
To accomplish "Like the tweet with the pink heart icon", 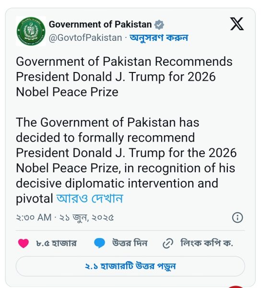I will click(x=24, y=243).
